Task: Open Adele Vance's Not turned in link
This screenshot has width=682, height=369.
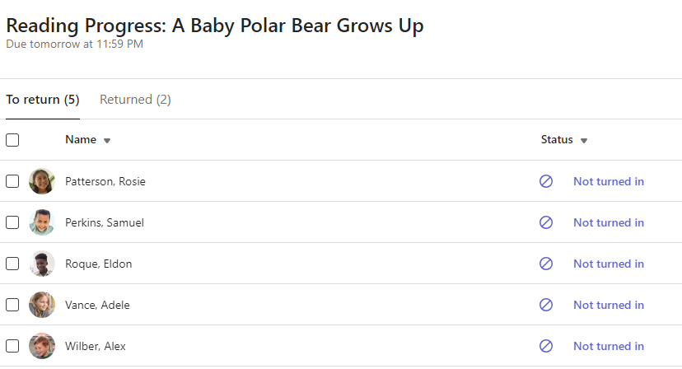Action: click(x=609, y=305)
